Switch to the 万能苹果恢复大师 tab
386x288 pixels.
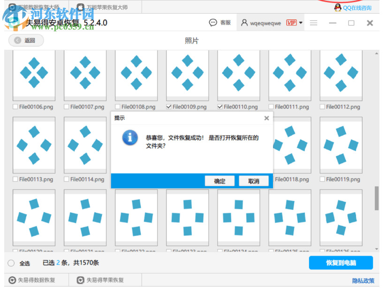click(x=105, y=7)
